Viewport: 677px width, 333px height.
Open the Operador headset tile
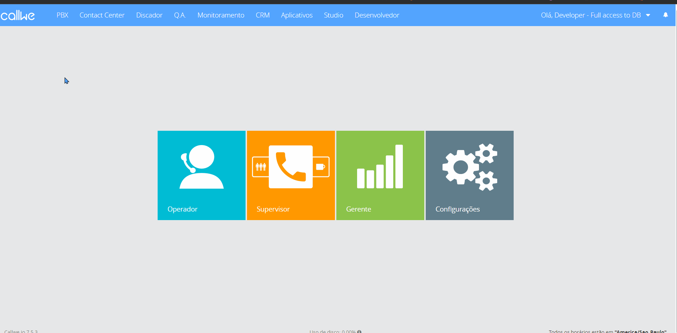tap(202, 175)
